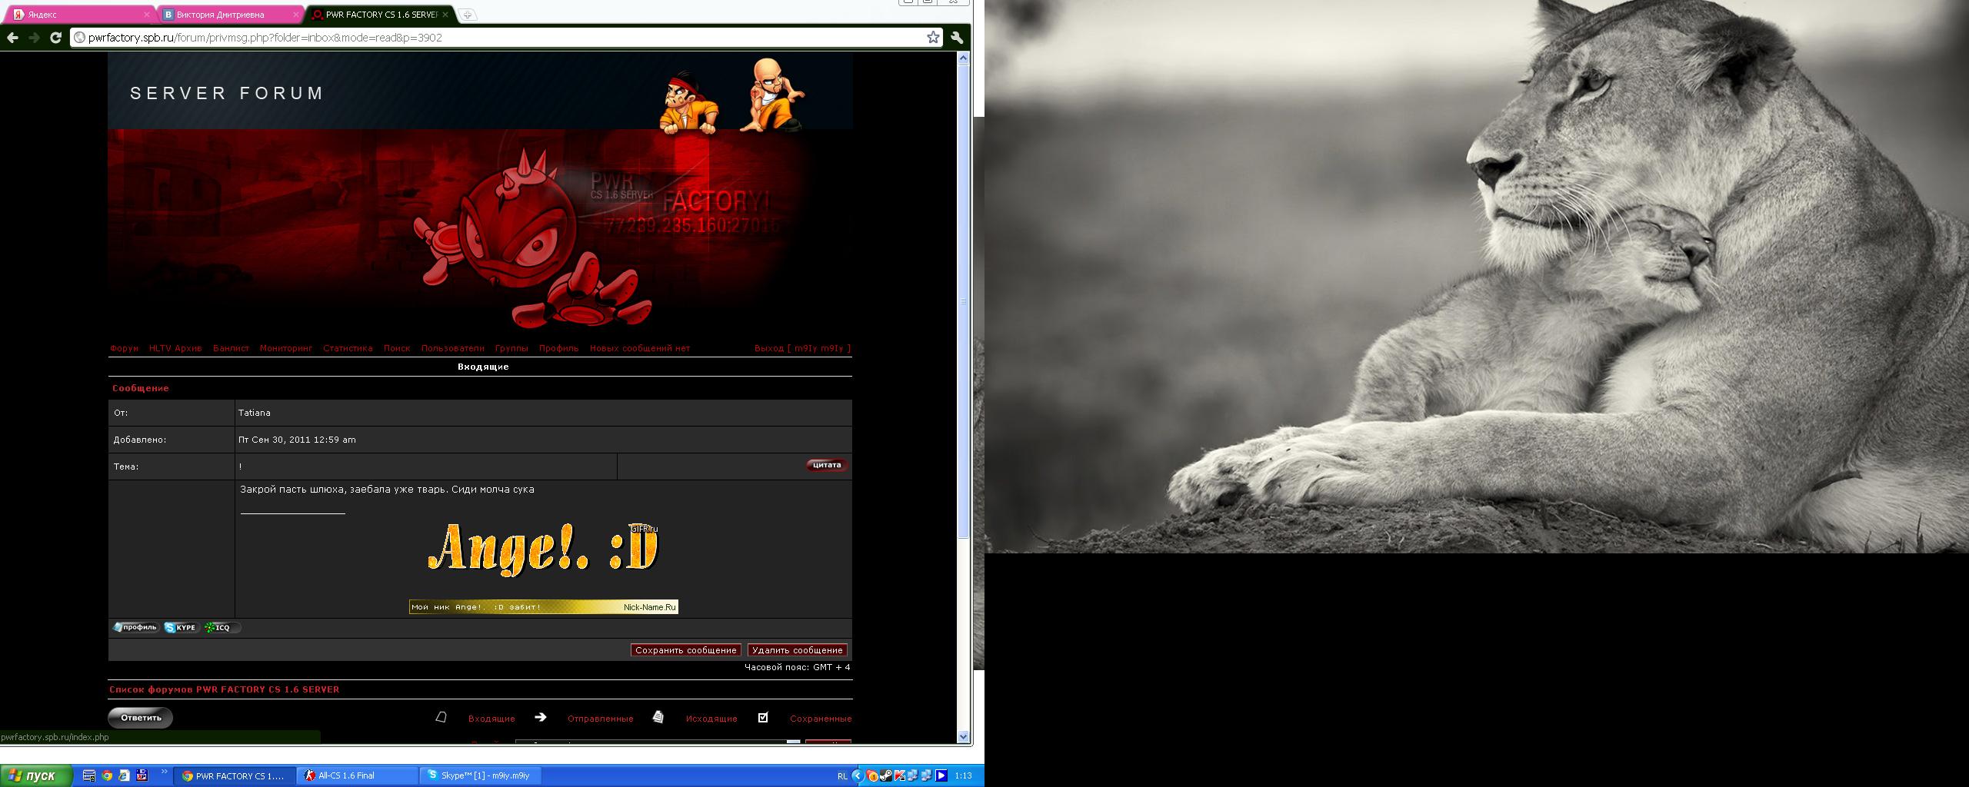Viewport: 1969px width, 787px height.
Task: Click the цитата quote button
Action: [827, 465]
